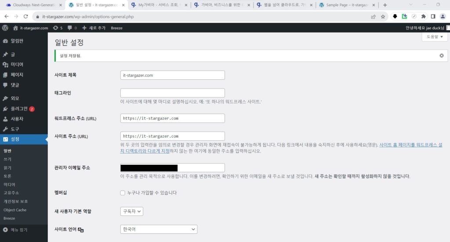
Task: Open the tab search chevron
Action: 411,4
